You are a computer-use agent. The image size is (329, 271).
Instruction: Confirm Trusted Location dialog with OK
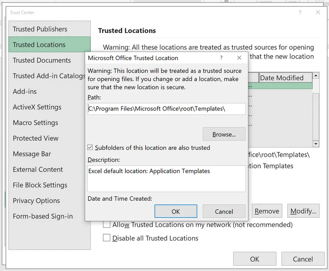[176, 211]
